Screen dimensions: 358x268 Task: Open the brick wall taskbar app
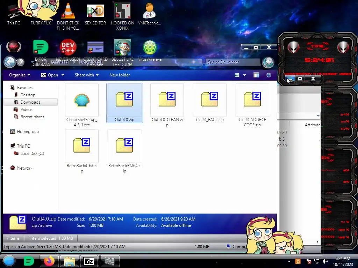point(110,261)
